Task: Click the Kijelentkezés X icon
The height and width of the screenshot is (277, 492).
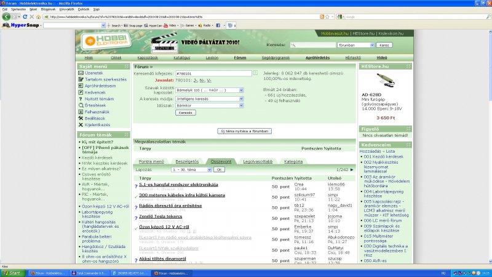Action: coord(81,125)
